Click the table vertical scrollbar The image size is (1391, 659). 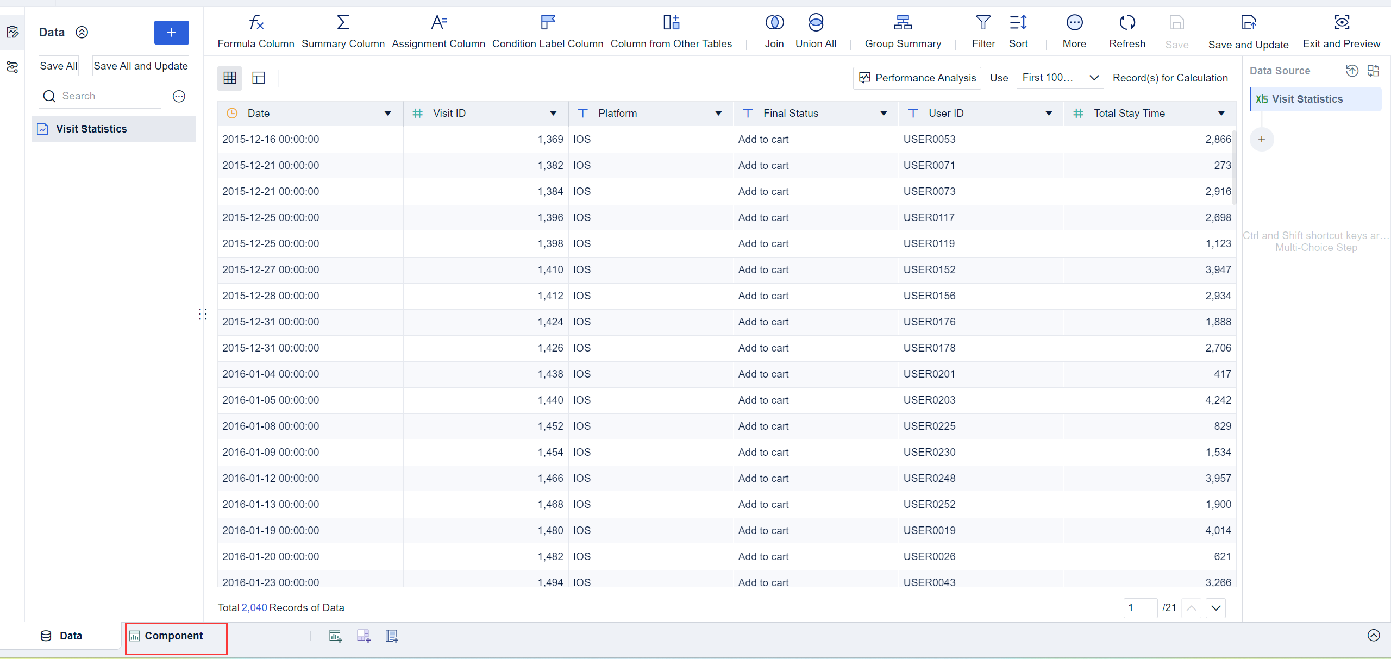[x=1233, y=167]
